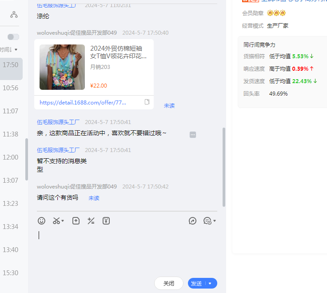The height and width of the screenshot is (293, 327).
Task: Select the 10:56 conversation
Action: coord(10,88)
